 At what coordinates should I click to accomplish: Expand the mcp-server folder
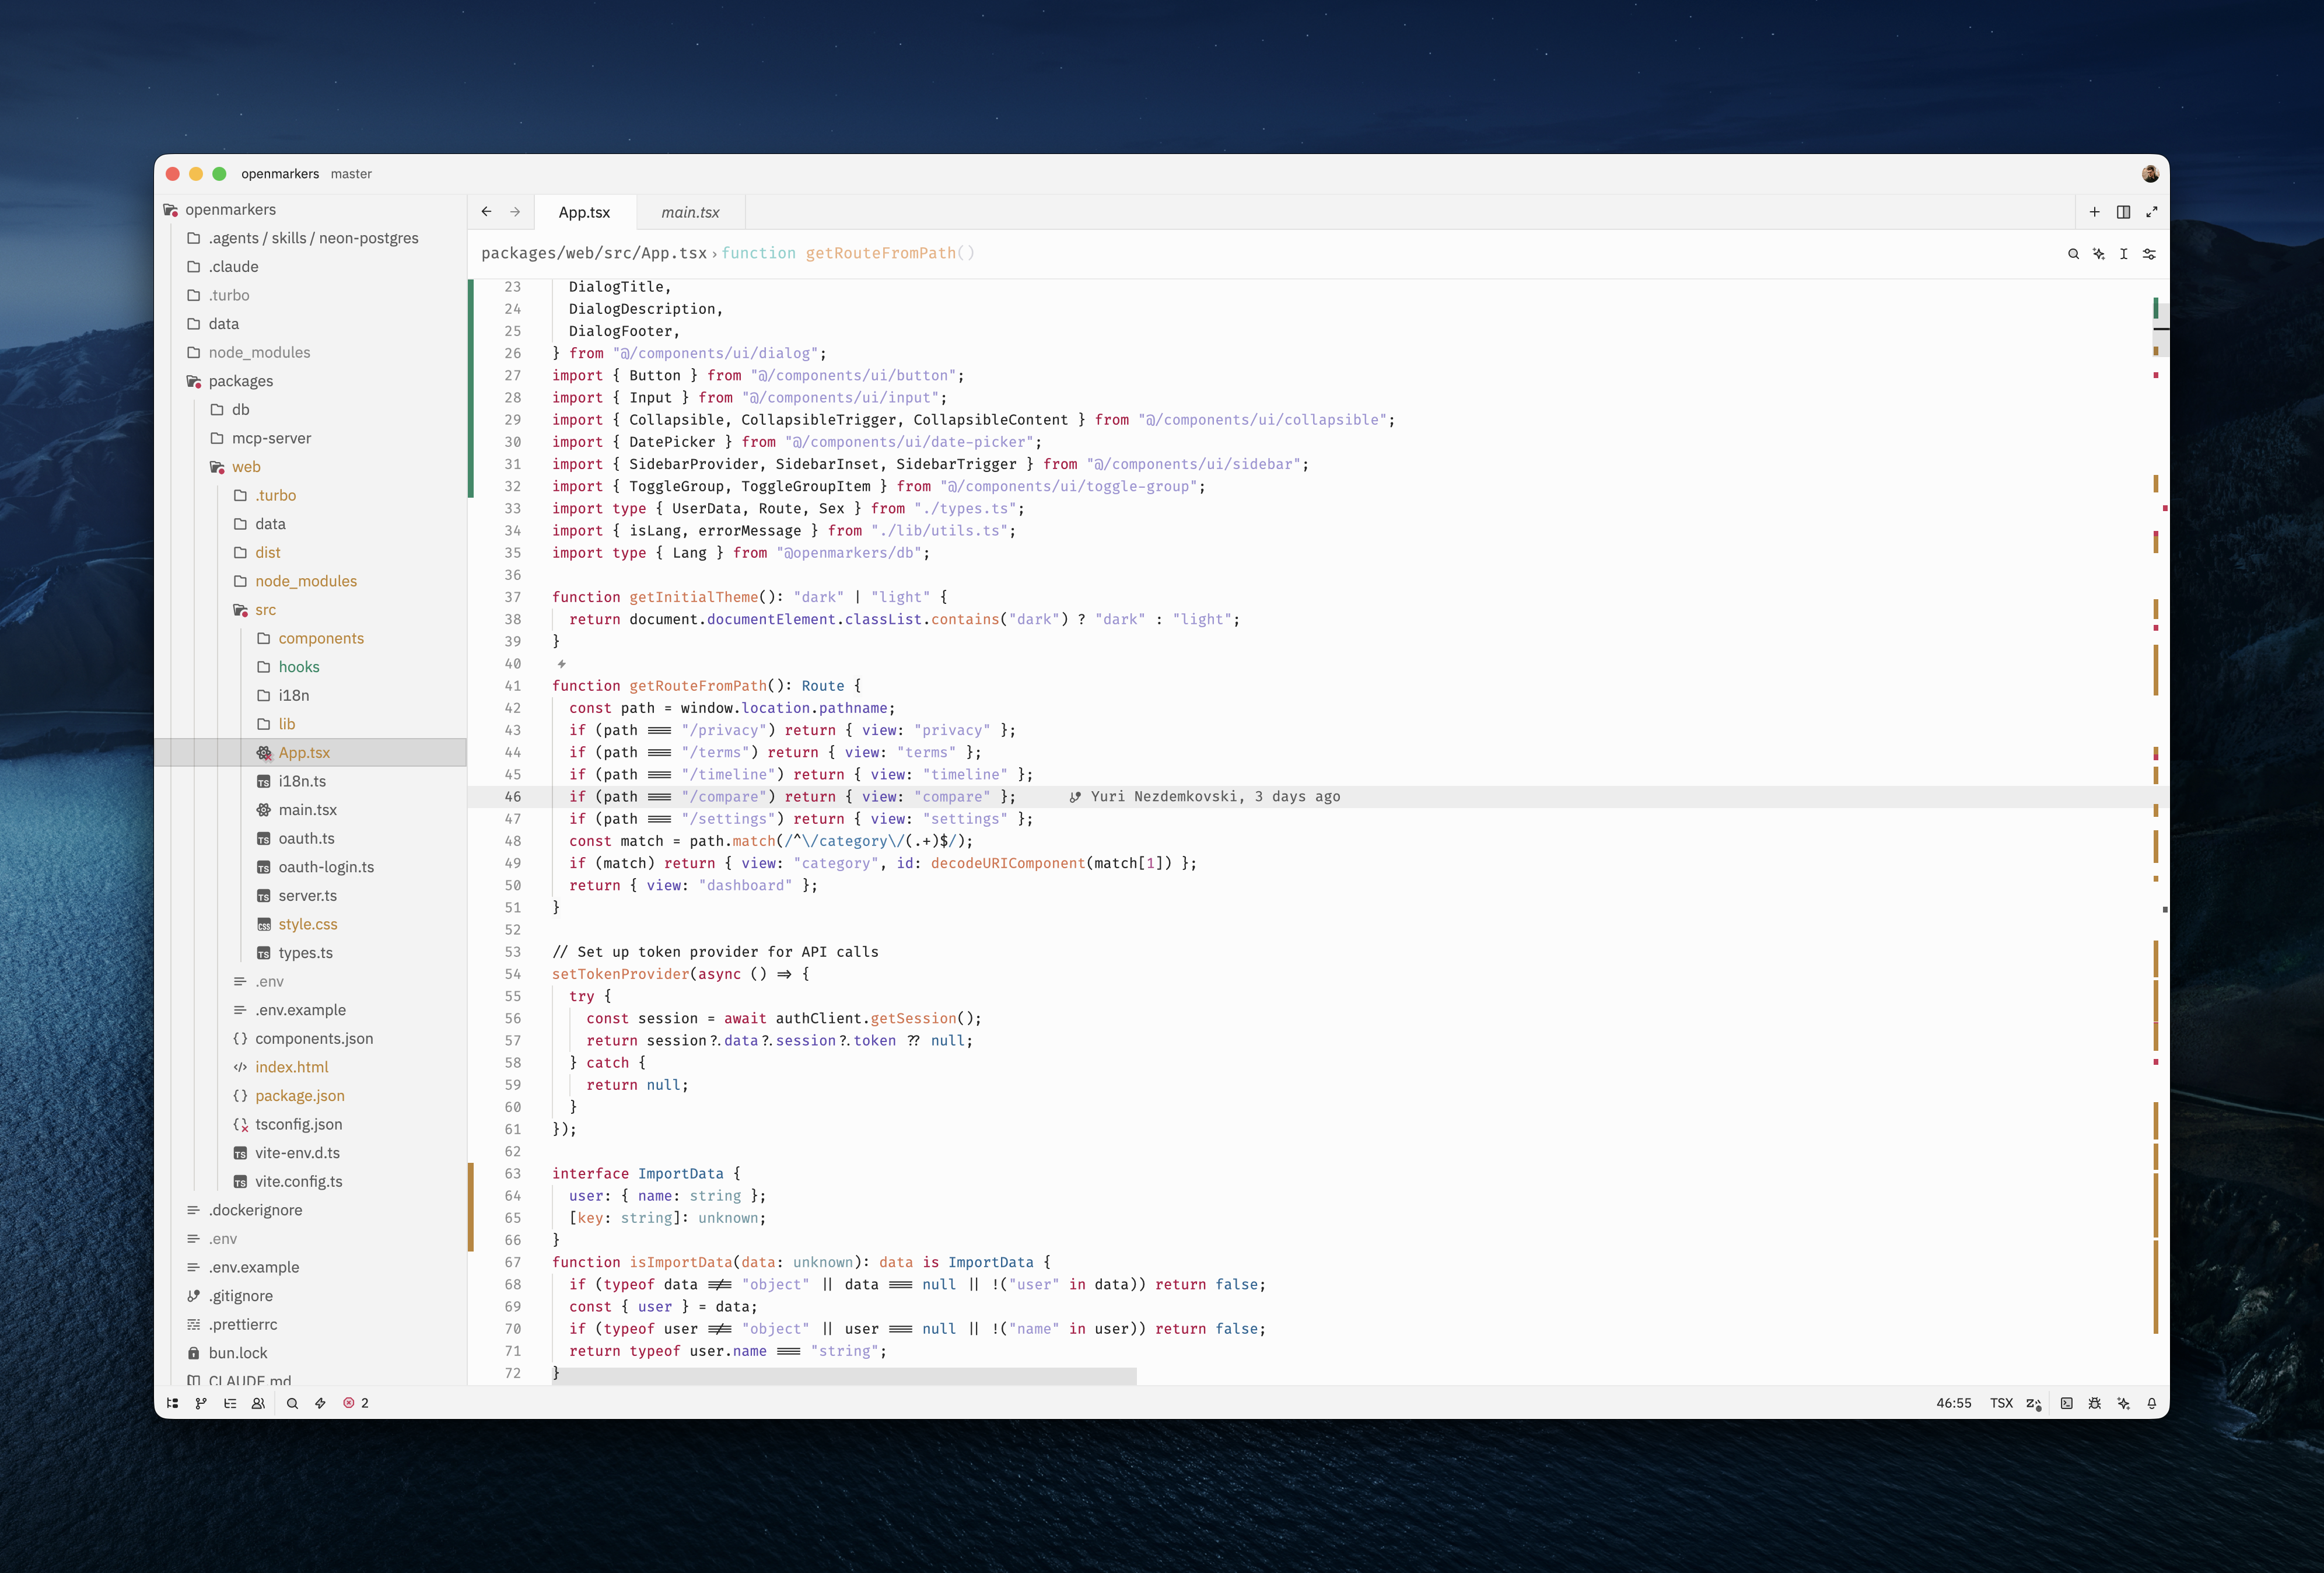pos(310,438)
